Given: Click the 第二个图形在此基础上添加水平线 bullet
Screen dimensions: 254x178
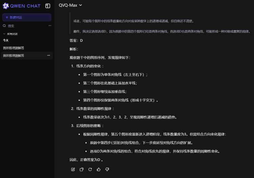Looking at the screenshot, I should click(x=110, y=83).
